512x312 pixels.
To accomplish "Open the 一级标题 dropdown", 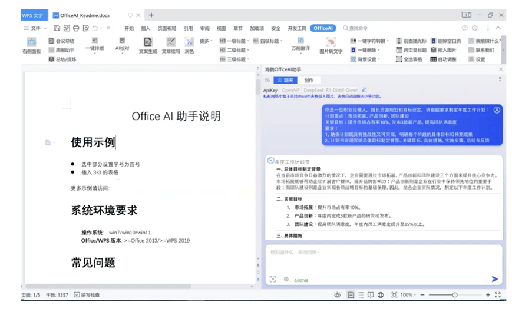I will click(x=248, y=41).
